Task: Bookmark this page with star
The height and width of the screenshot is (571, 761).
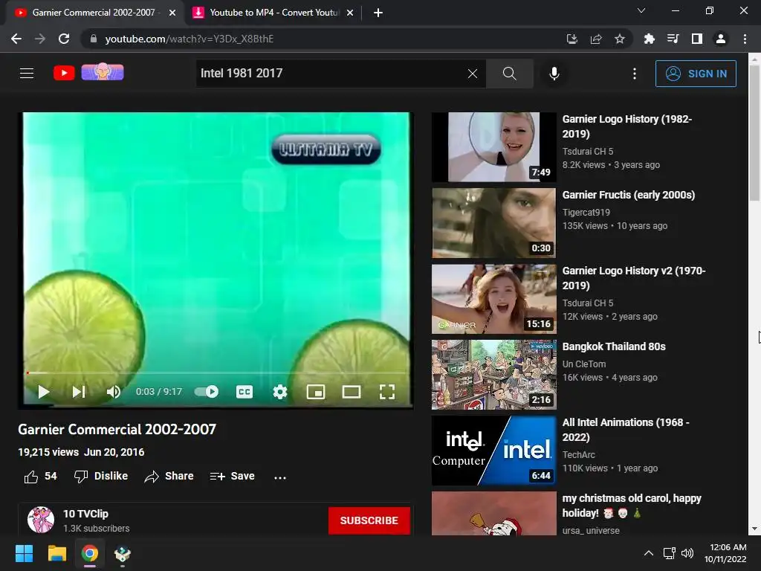Action: 619,39
